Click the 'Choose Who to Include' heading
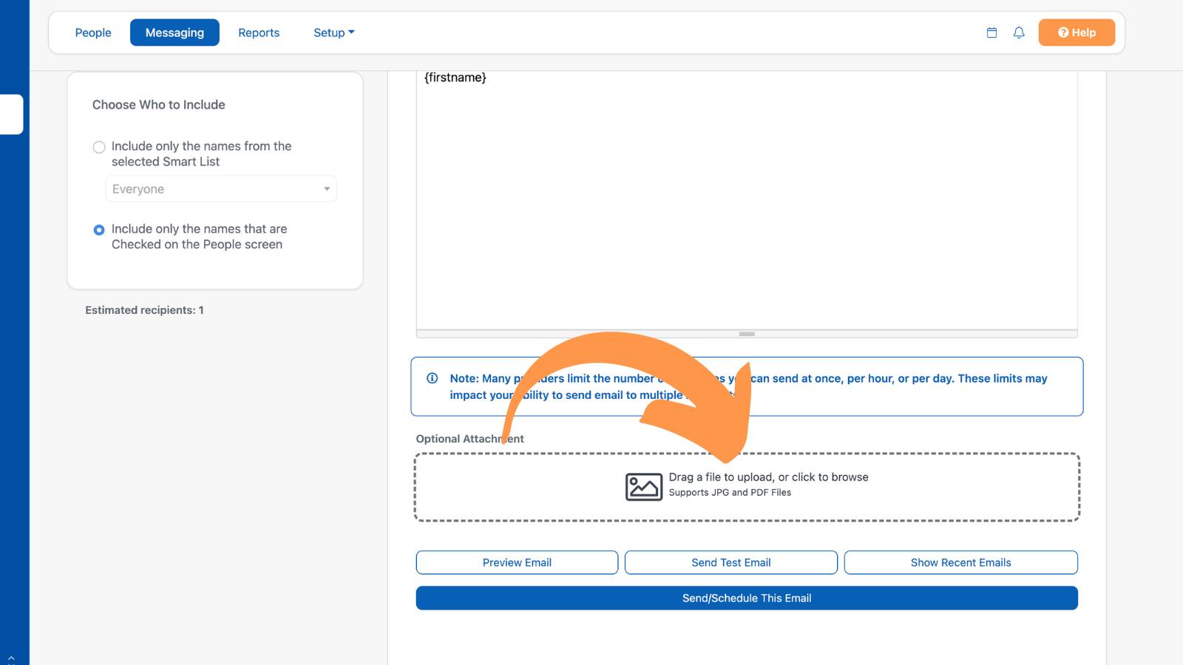This screenshot has height=665, width=1183. coord(159,105)
